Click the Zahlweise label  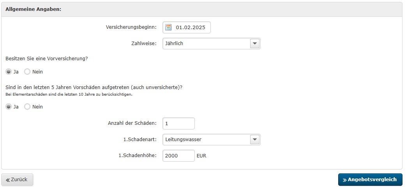[x=144, y=44]
